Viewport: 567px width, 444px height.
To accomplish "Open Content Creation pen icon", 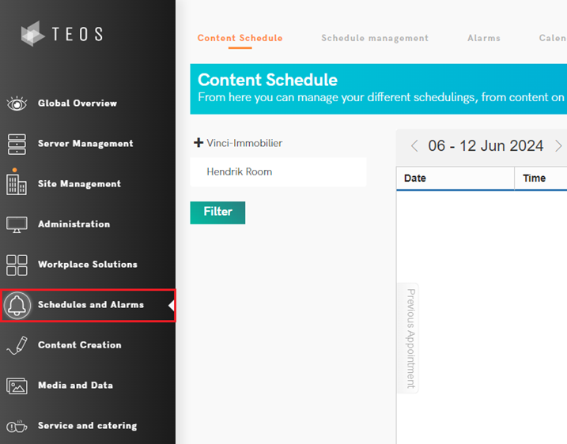I will (x=17, y=345).
